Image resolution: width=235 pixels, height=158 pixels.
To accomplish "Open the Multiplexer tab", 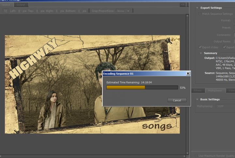I will coord(215,90).
